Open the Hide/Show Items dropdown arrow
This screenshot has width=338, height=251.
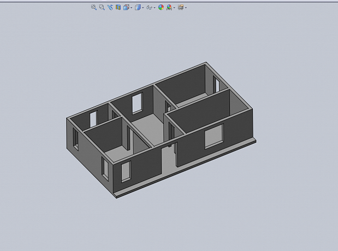(x=155, y=8)
